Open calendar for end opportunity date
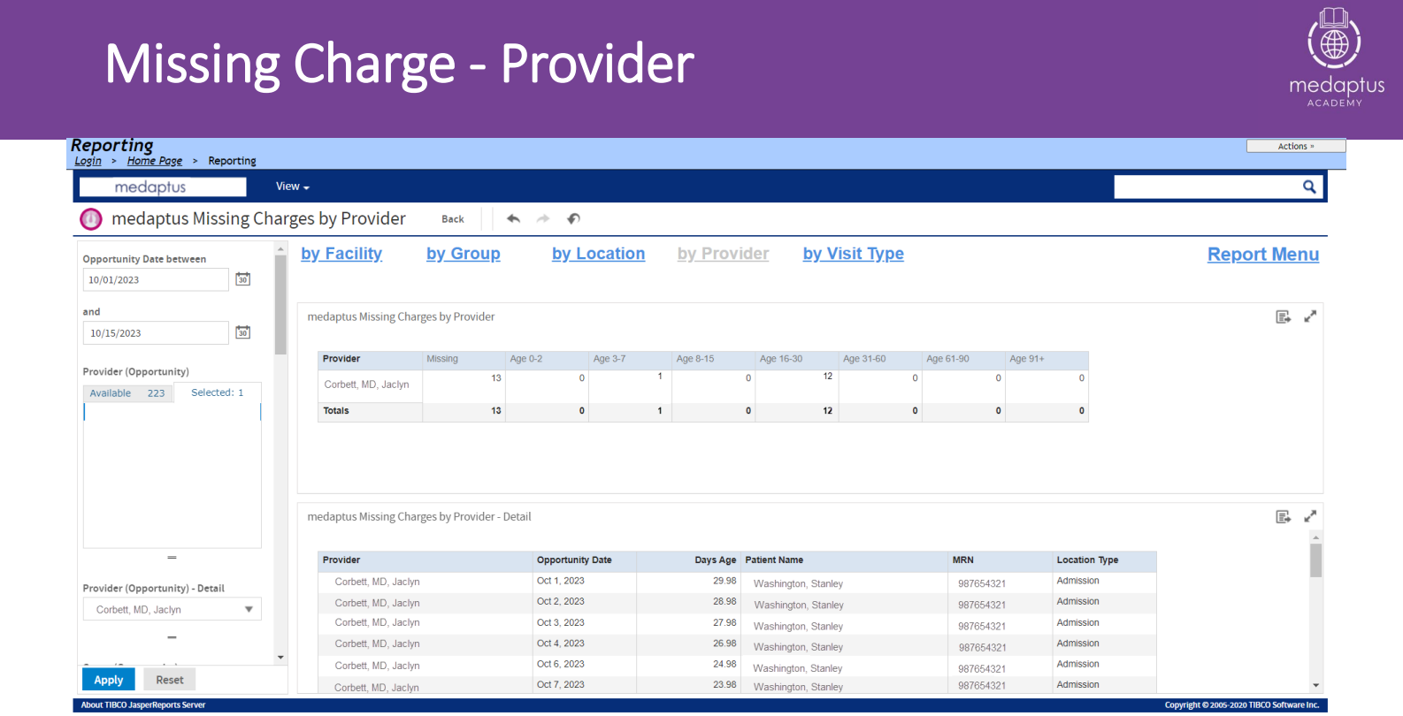The width and height of the screenshot is (1403, 716). [242, 332]
